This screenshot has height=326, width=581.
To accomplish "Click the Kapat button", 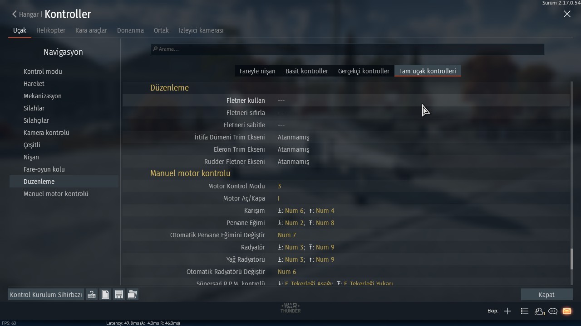I will 547,295.
